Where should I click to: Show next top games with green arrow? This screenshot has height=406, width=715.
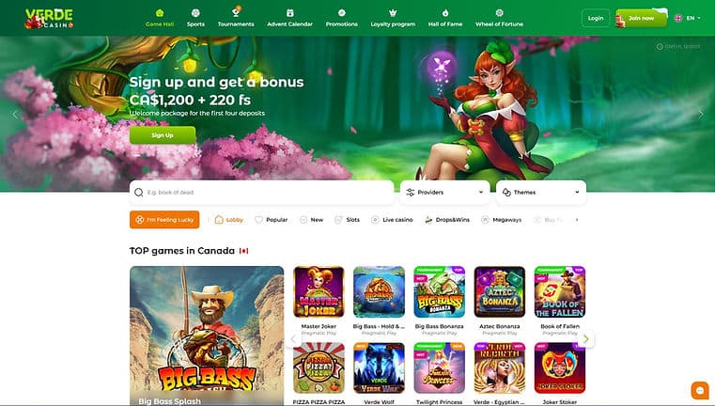point(586,339)
